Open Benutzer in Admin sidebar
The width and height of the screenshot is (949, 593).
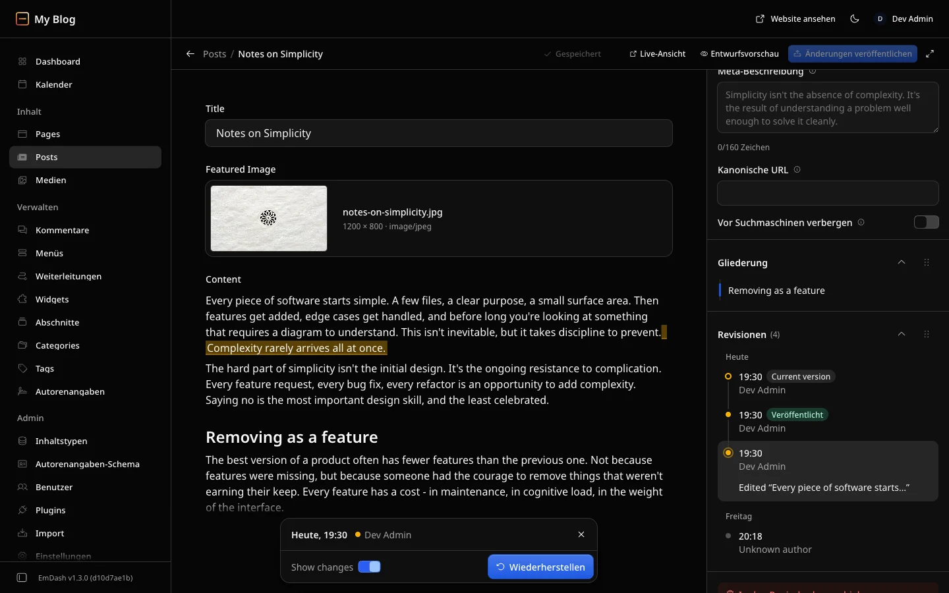[85, 487]
